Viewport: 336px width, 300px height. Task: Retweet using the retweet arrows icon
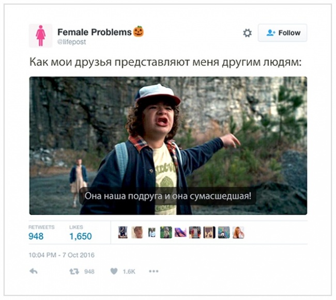[x=74, y=272]
